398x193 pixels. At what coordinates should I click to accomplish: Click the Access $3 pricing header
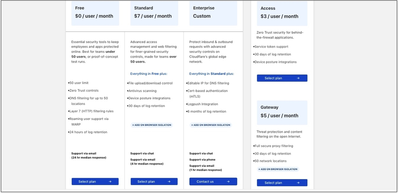[282, 13]
